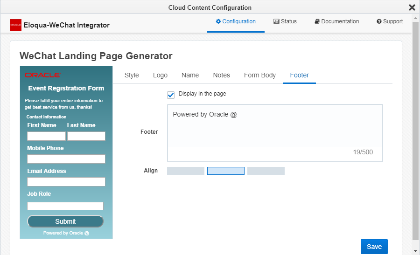The width and height of the screenshot is (420, 255).
Task: Click the Mobile Phone preview field
Action: click(x=66, y=159)
